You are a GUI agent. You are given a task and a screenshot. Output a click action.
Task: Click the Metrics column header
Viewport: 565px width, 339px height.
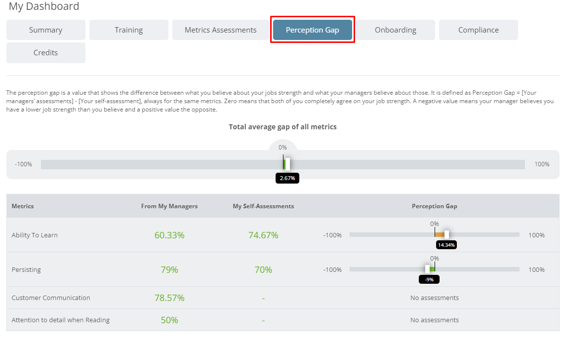(23, 206)
